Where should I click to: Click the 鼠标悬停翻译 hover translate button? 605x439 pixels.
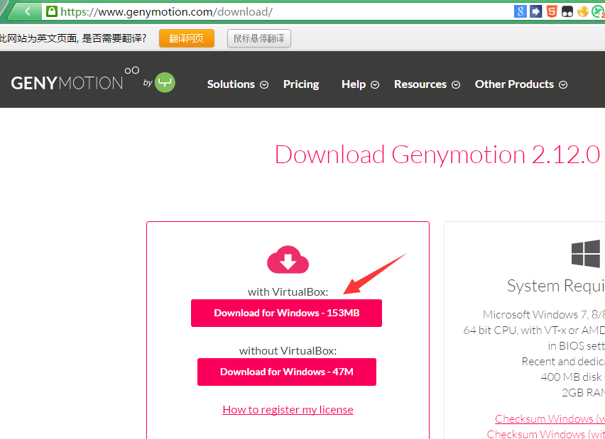point(259,38)
